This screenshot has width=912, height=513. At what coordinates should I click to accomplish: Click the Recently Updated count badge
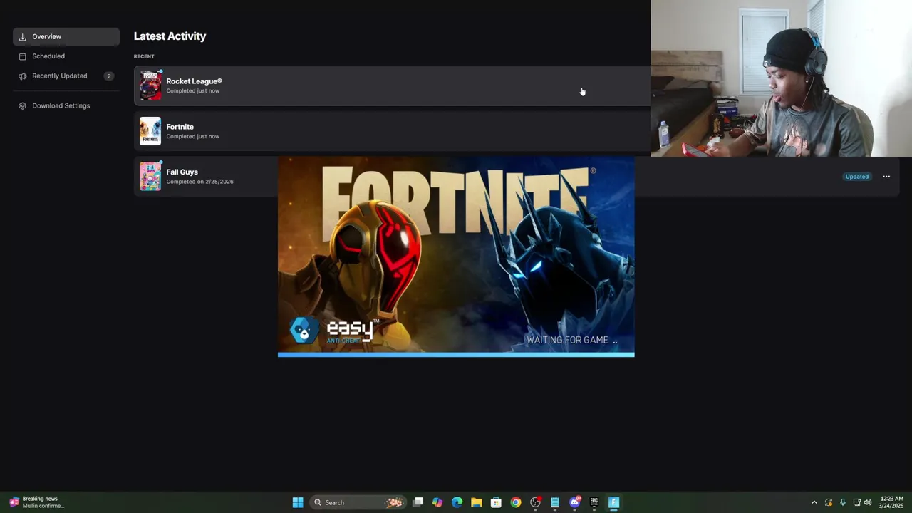pyautogui.click(x=108, y=76)
